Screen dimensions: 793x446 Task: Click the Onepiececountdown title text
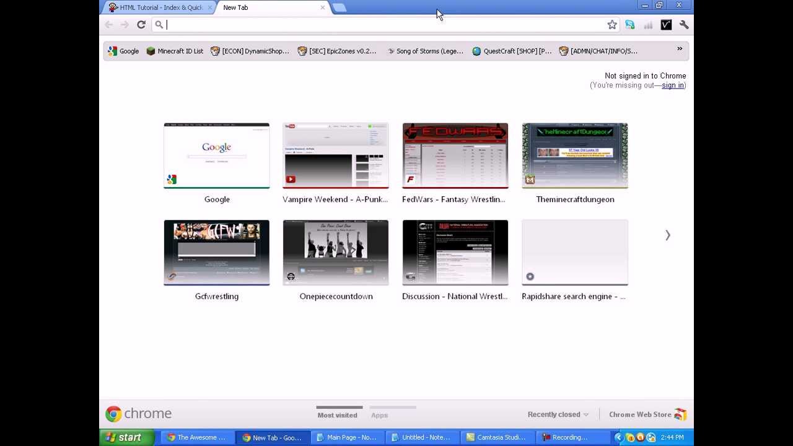click(x=336, y=296)
